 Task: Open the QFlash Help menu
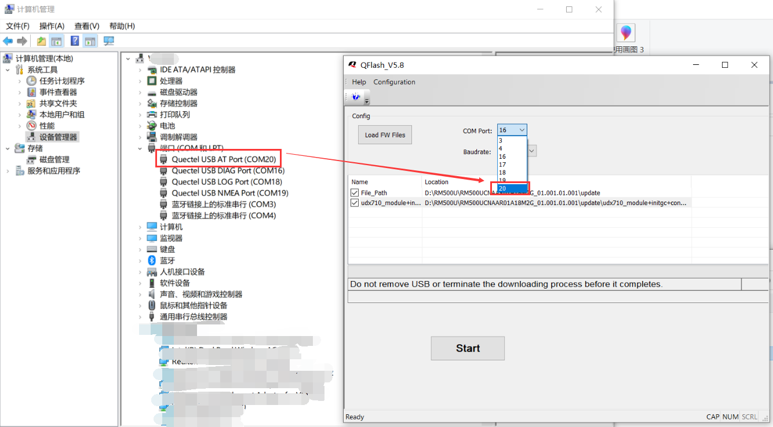(359, 82)
